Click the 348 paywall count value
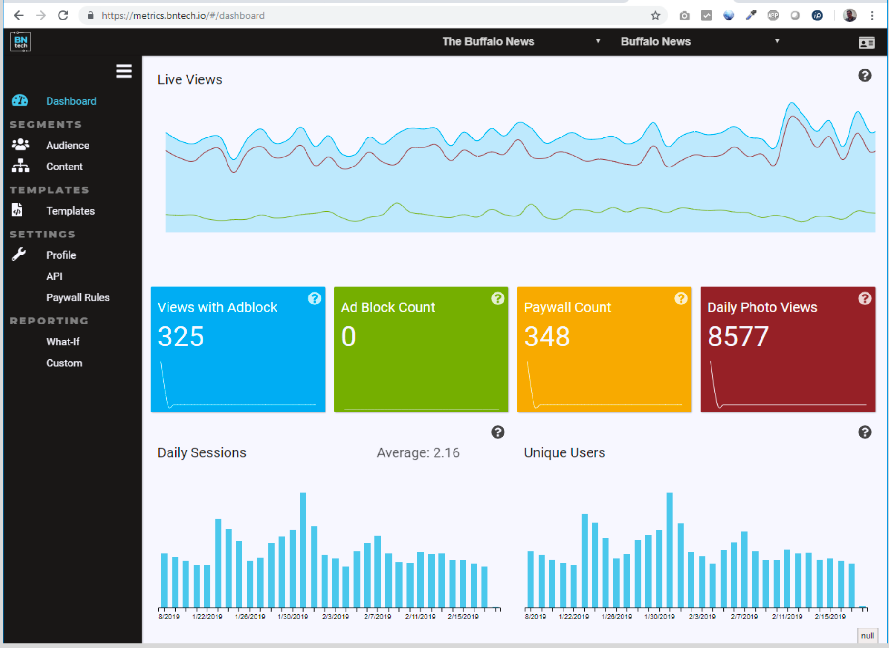Viewport: 889px width, 648px height. 547,336
